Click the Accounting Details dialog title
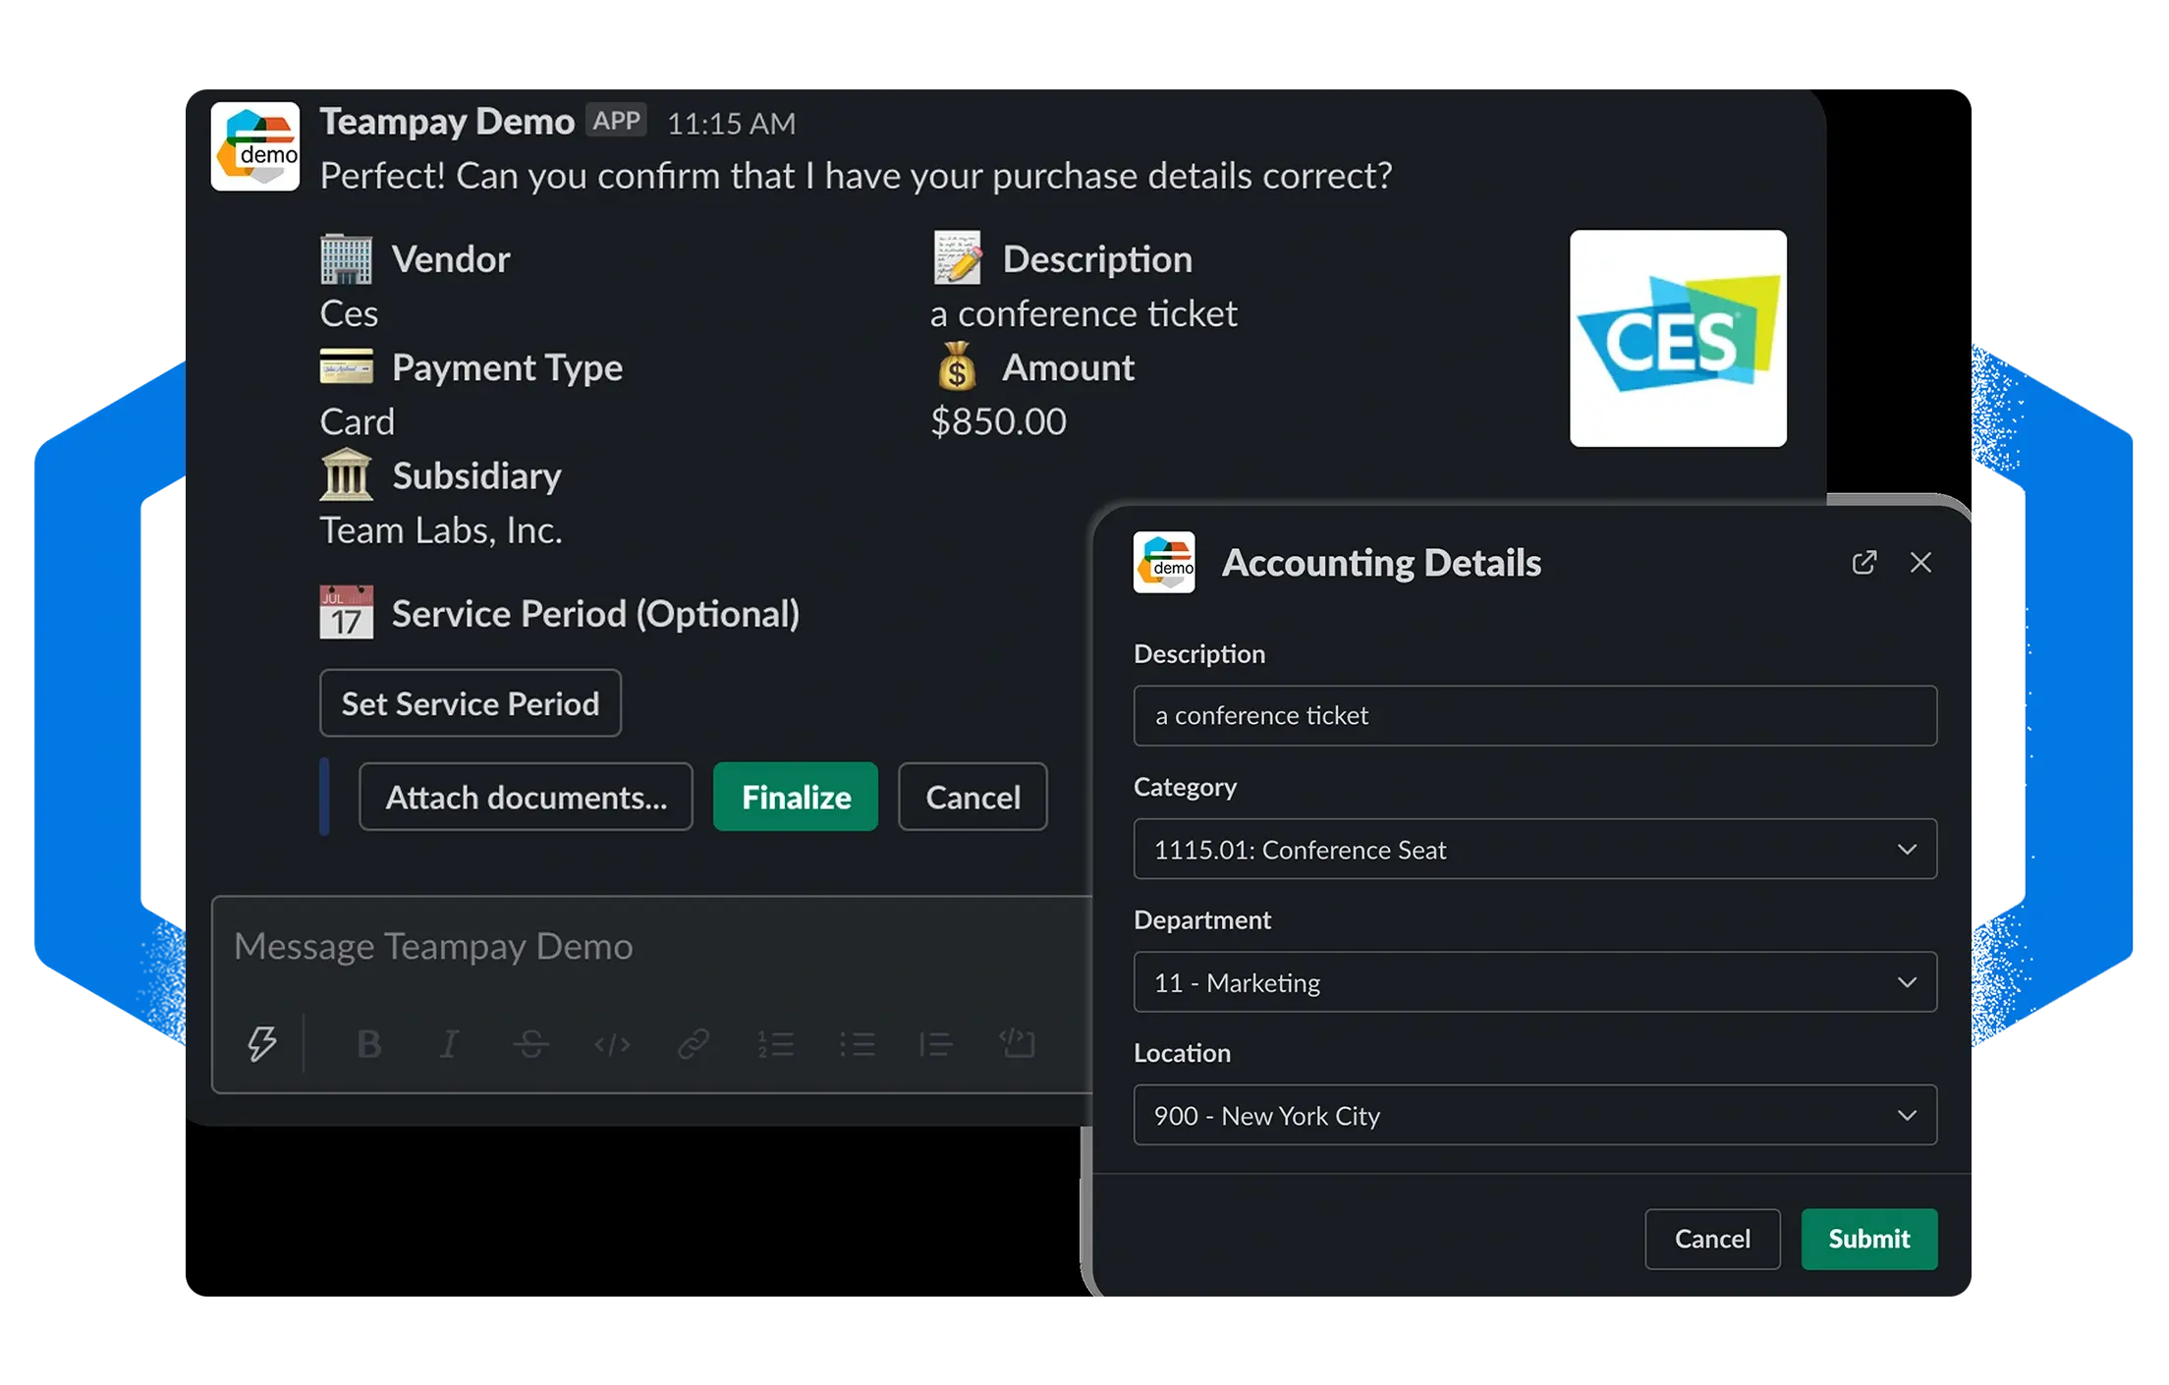Screen dimensions: 2169x1385 tap(1381, 563)
